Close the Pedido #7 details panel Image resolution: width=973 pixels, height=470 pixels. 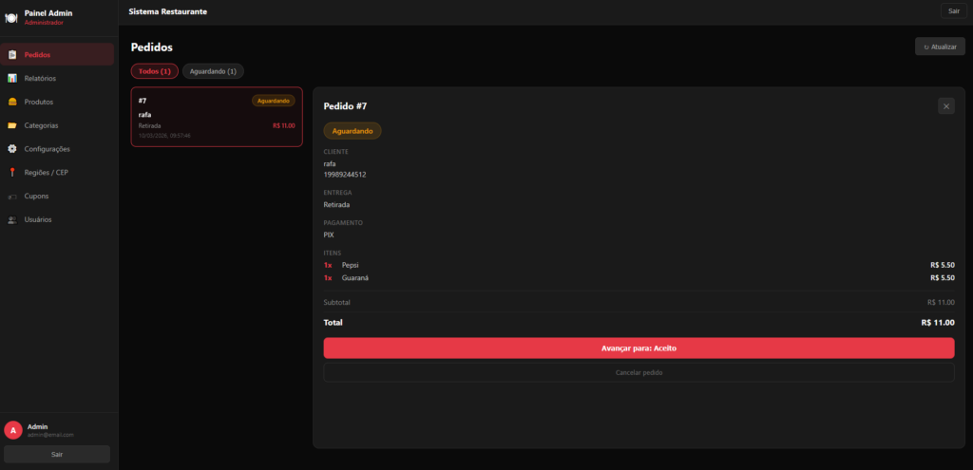(x=945, y=106)
